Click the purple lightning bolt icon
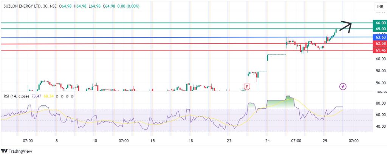The height and width of the screenshot is (156, 387). tap(343, 86)
